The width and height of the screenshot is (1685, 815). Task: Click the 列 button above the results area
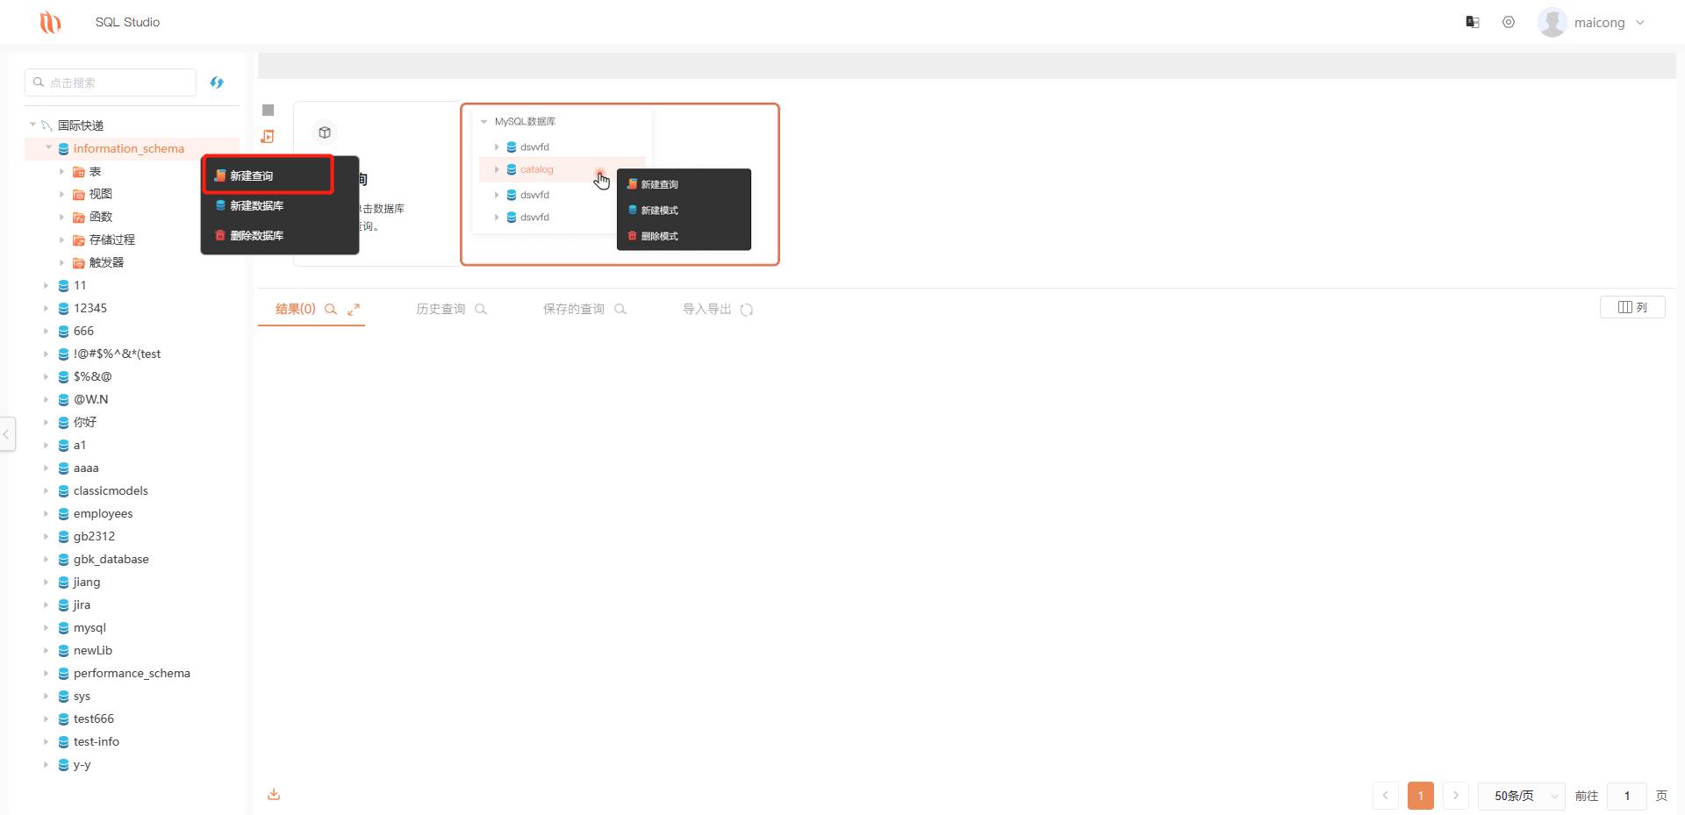[1632, 307]
